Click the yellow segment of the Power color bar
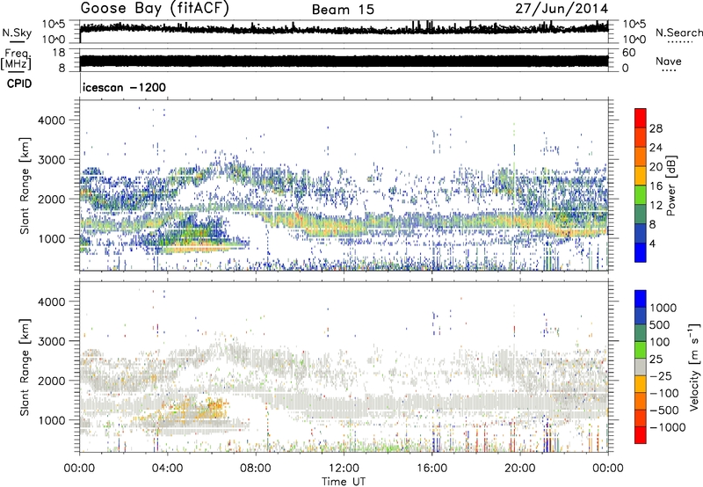The height and width of the screenshot is (487, 703). [x=641, y=175]
